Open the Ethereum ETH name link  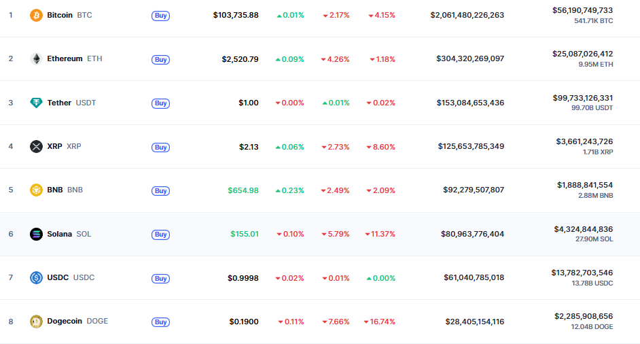(74, 59)
